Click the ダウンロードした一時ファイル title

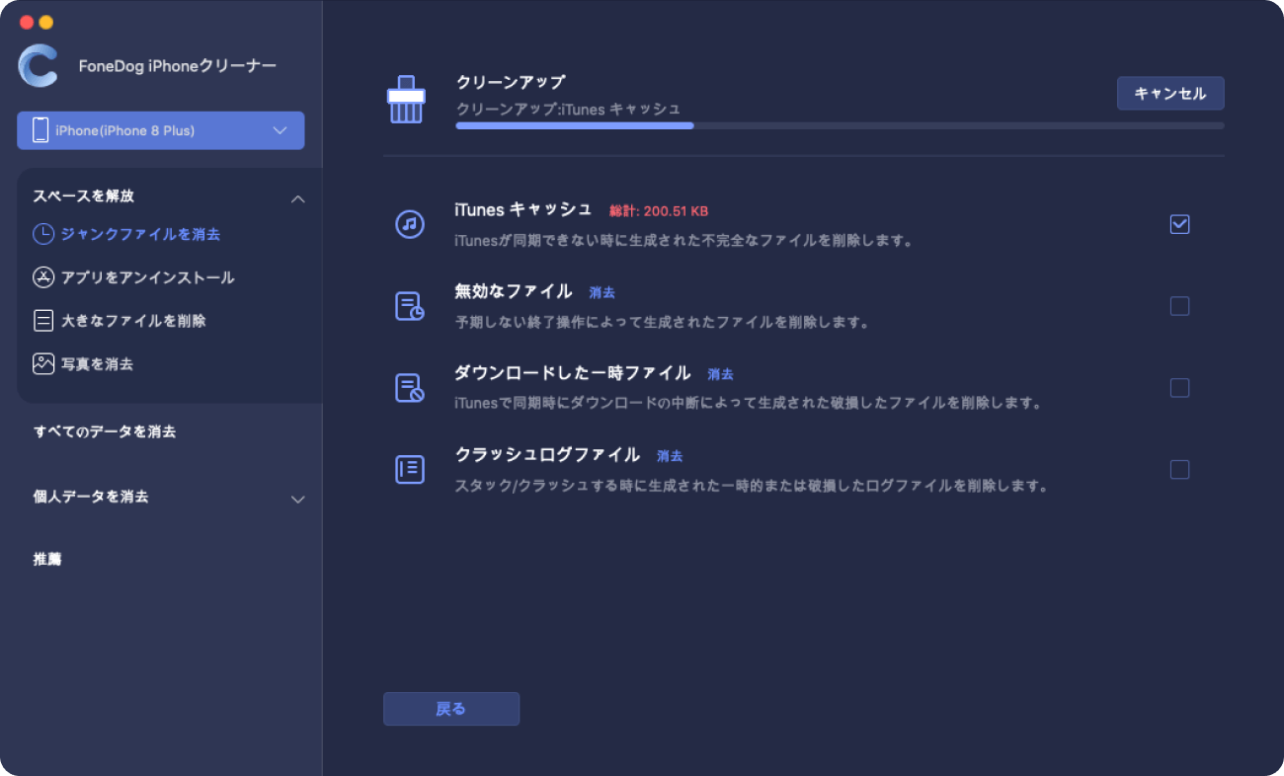(573, 373)
